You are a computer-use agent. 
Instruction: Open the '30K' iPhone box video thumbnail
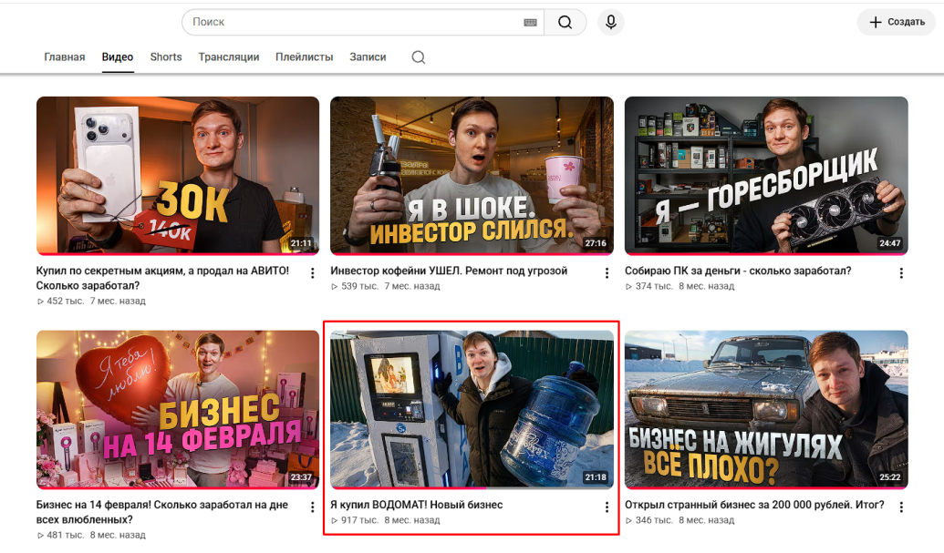pos(178,176)
